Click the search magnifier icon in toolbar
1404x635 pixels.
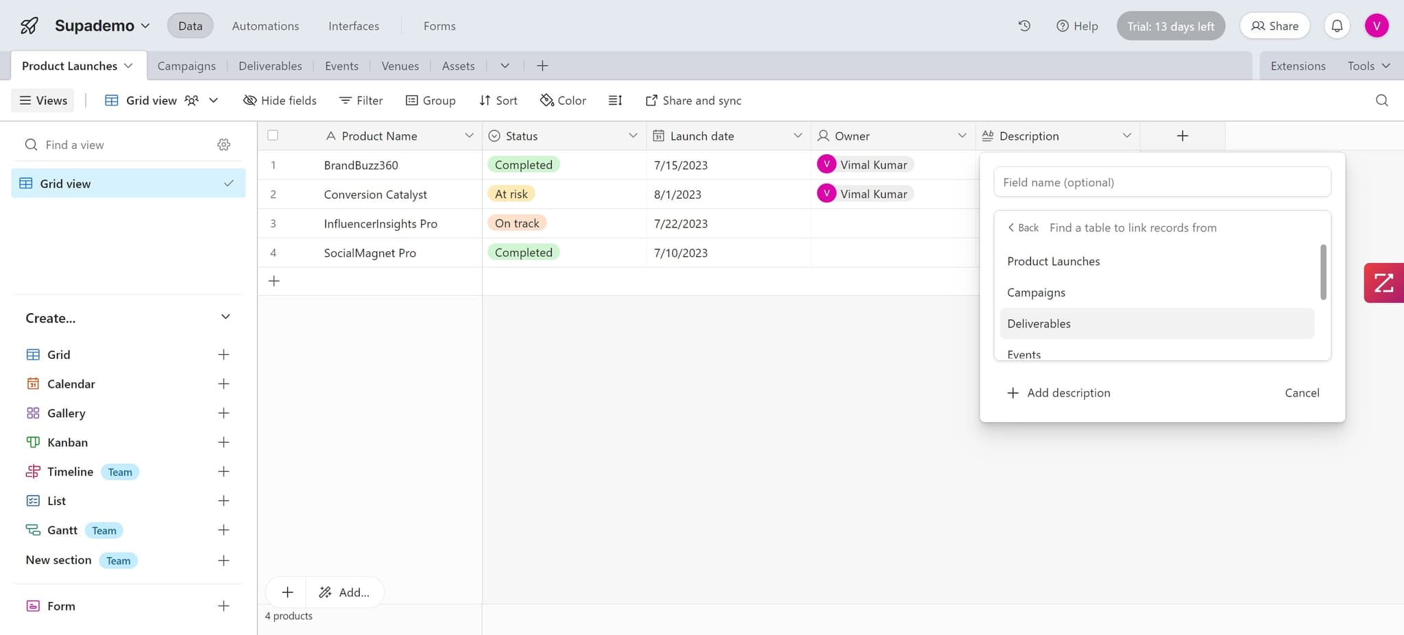[1381, 101]
